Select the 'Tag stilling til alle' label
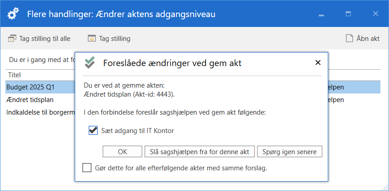This screenshot has height=191, width=389. tap(45, 39)
